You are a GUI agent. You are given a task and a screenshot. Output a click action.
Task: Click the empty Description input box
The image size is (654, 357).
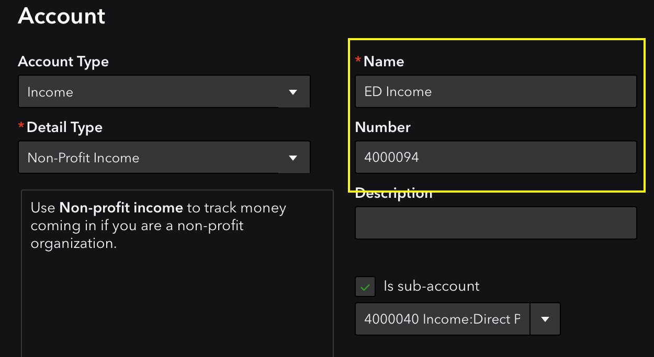coord(495,222)
